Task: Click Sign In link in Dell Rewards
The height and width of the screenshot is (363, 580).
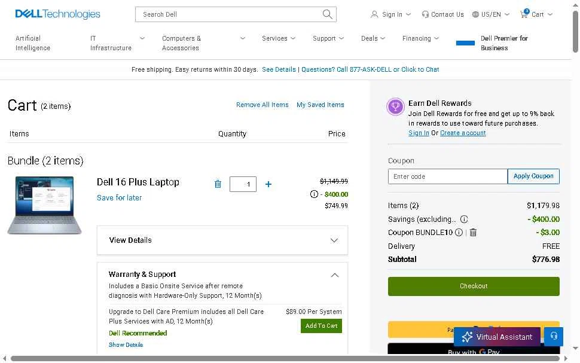Action: [x=419, y=133]
